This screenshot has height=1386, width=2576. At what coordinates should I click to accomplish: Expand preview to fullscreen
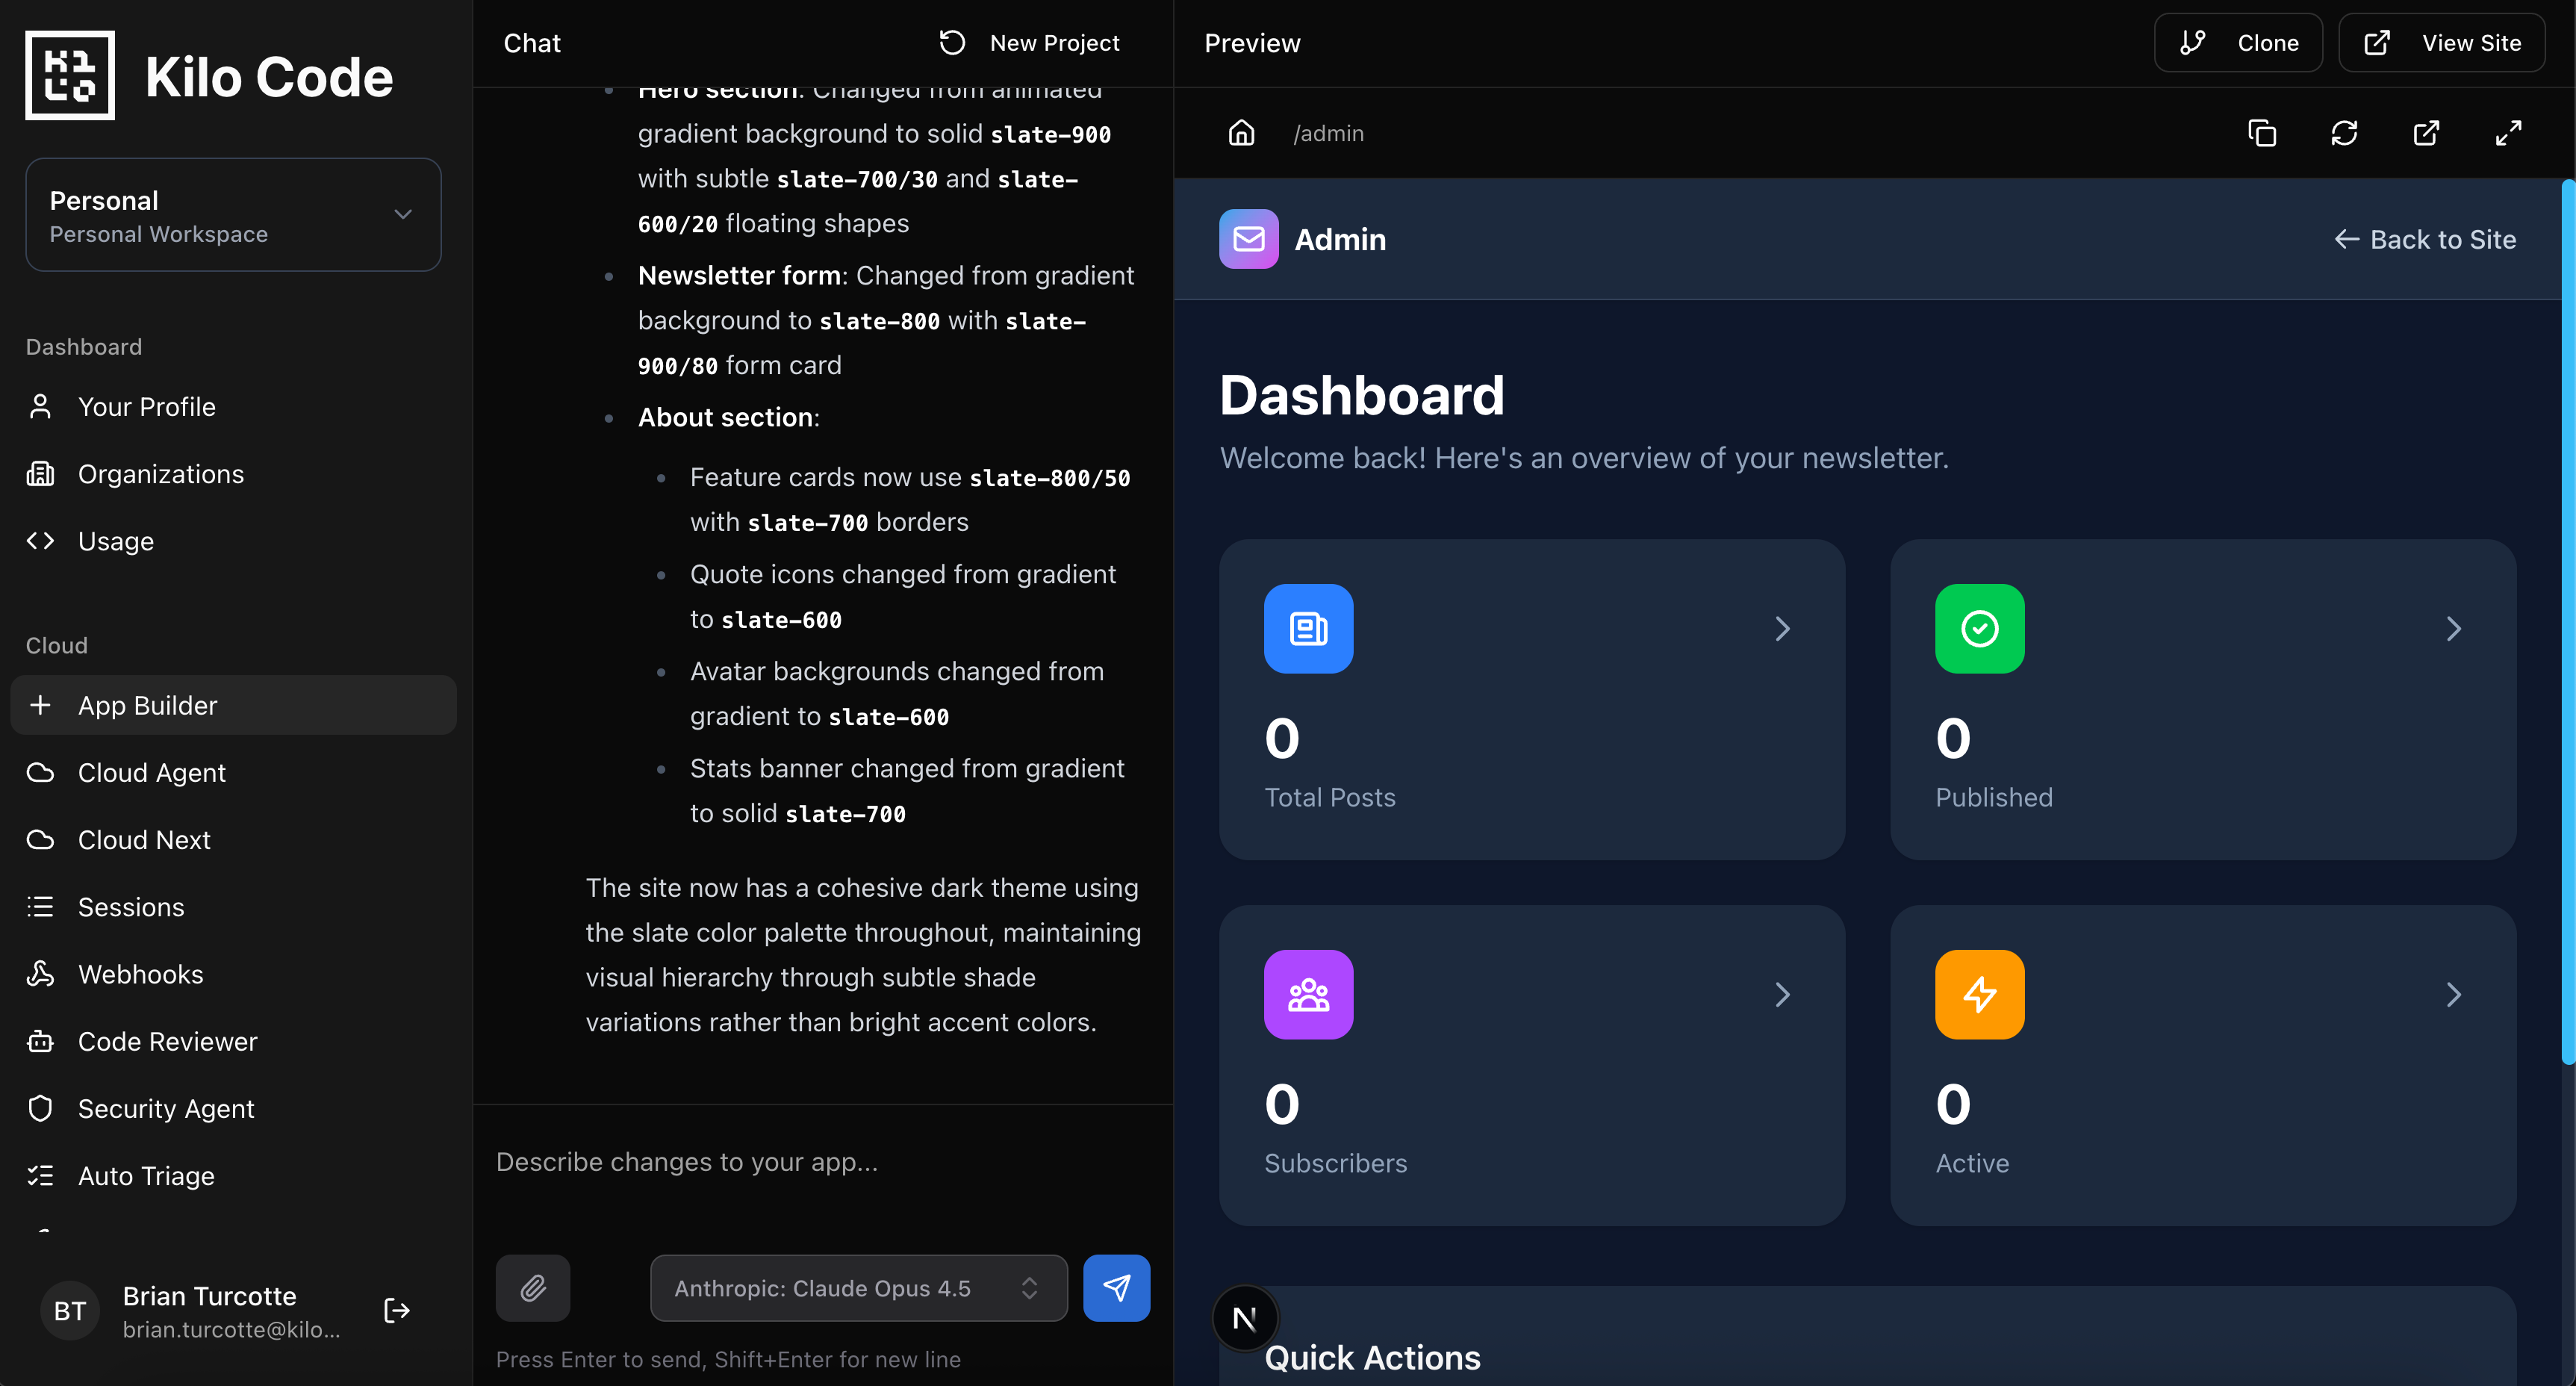(2508, 133)
